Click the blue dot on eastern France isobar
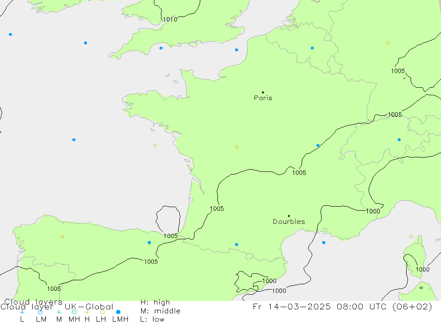 click(x=318, y=145)
